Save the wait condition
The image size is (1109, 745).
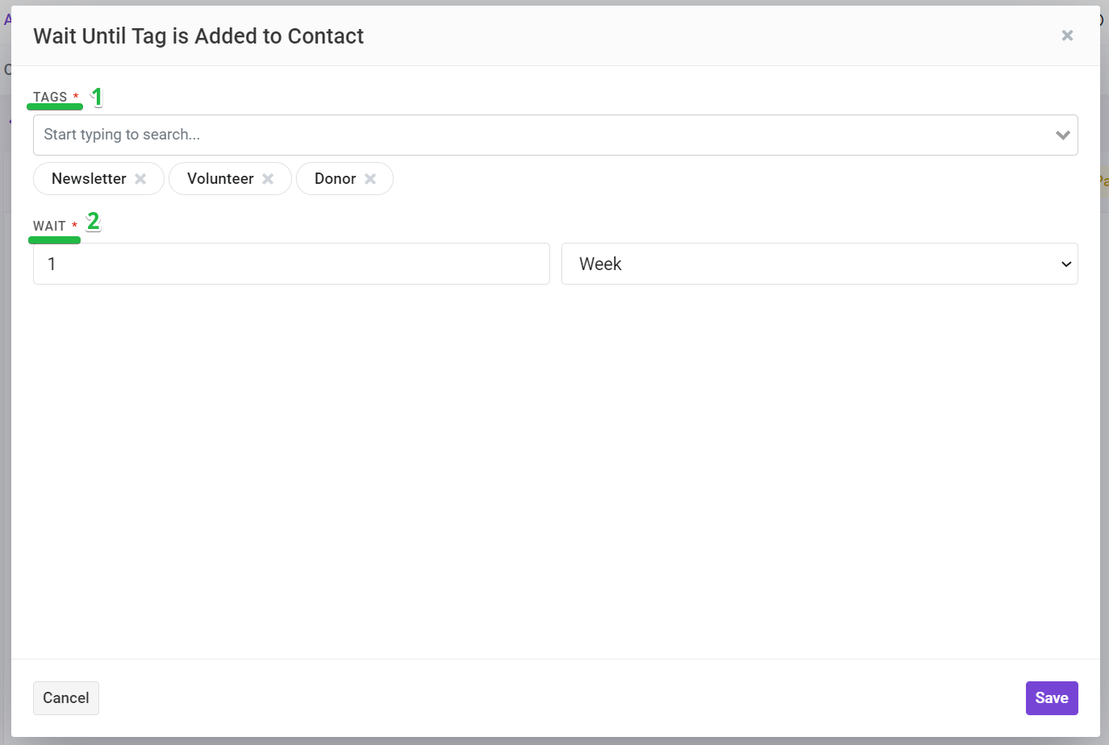point(1052,698)
